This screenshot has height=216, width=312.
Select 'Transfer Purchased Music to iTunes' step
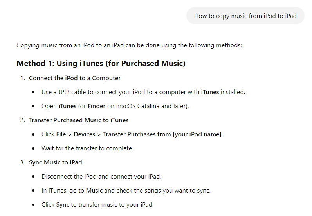pos(79,120)
